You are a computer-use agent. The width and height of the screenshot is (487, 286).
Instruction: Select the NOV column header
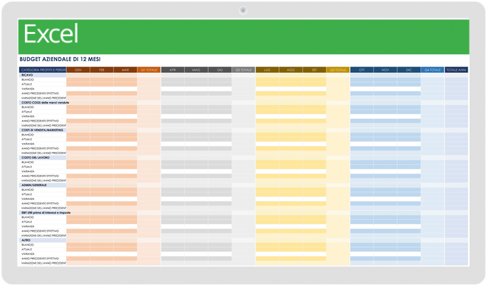[x=385, y=70]
